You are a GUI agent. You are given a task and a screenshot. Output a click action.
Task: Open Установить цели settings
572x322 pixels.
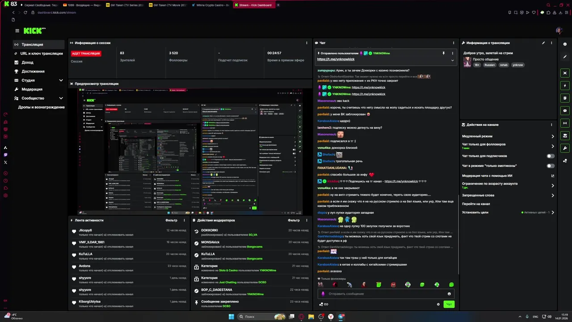click(508, 212)
